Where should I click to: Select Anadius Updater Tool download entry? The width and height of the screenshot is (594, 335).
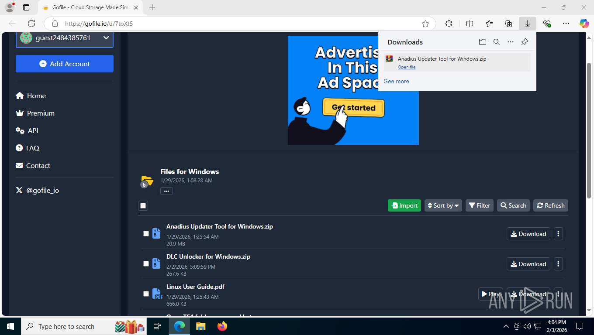coord(457,62)
